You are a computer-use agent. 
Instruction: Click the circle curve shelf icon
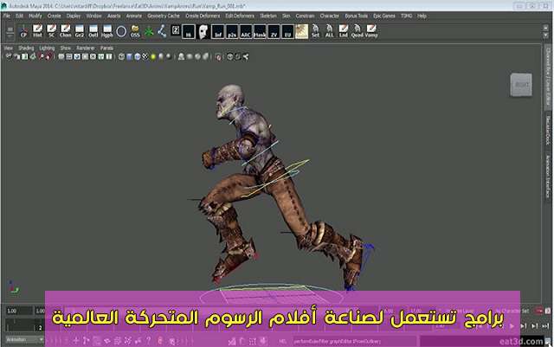(121, 31)
